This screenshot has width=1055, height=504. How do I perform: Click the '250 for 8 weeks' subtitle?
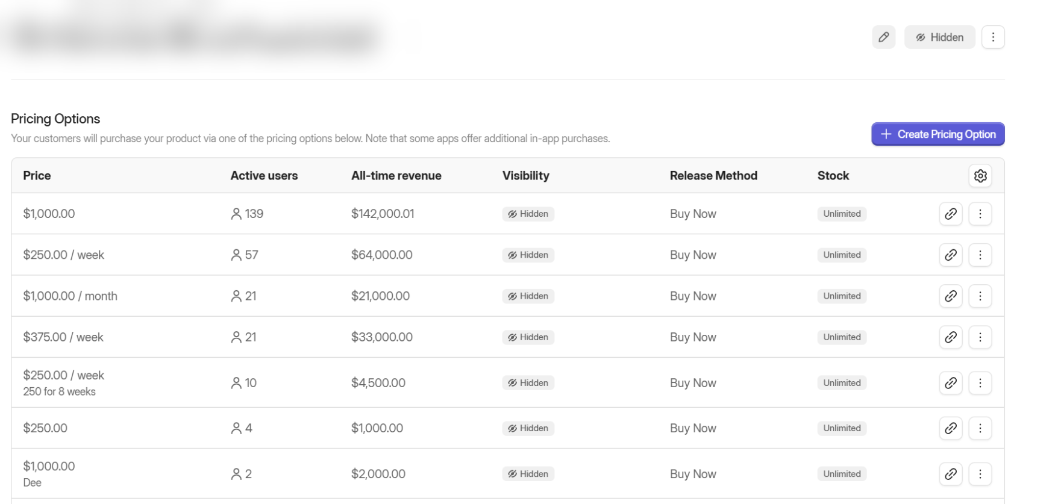(x=59, y=391)
